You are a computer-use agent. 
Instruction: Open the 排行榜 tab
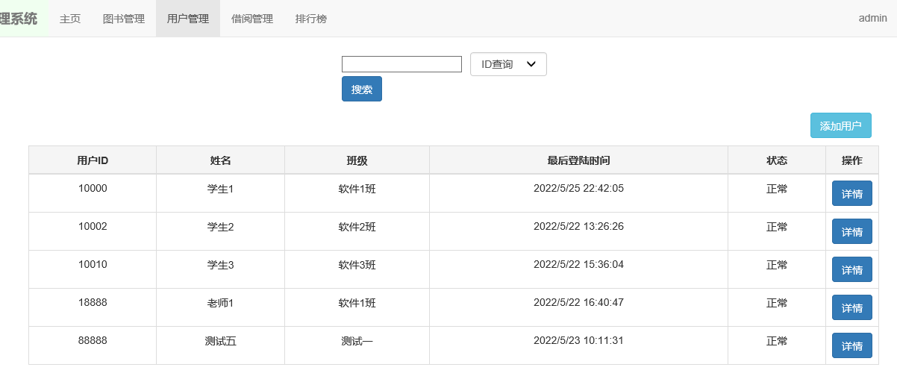(311, 19)
